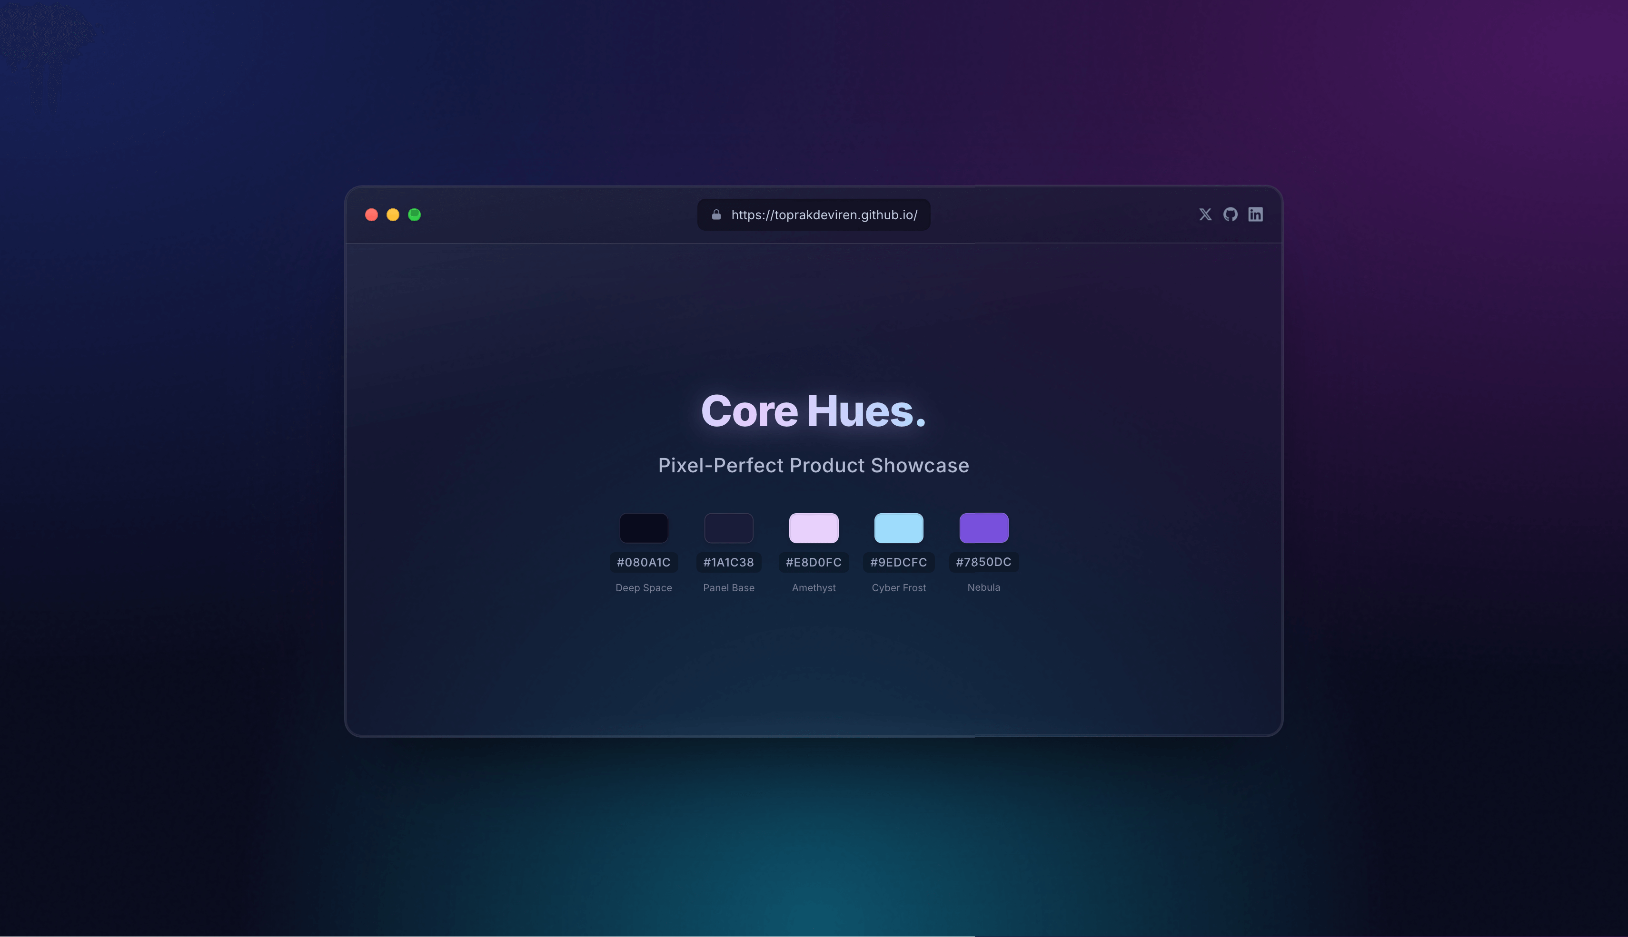Copy the hex code #080A1C

(x=643, y=562)
